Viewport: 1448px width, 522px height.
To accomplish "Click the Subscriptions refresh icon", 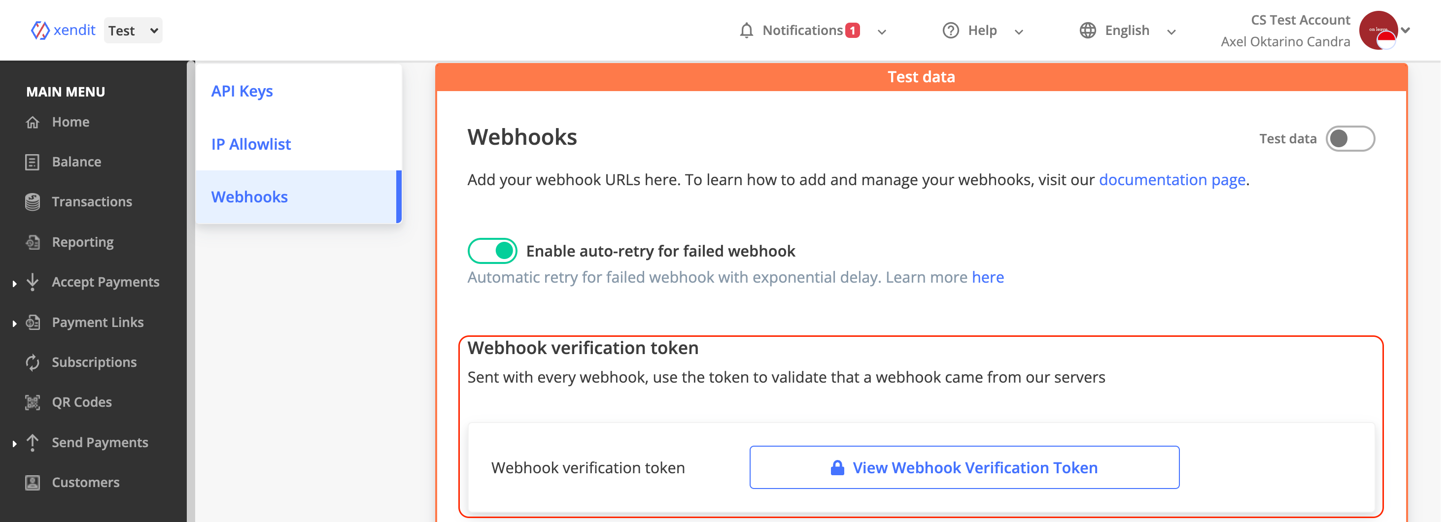I will click(x=33, y=363).
